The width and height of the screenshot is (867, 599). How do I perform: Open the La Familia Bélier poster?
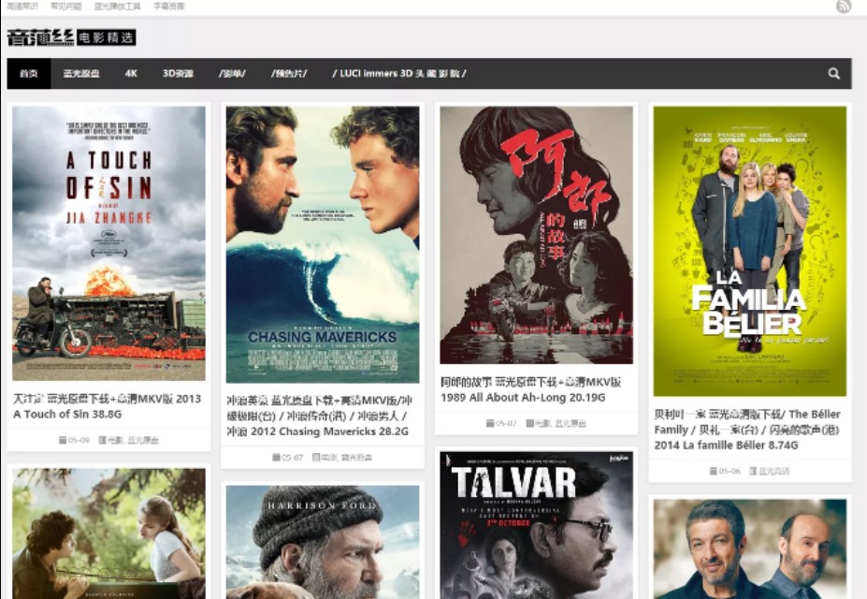point(750,251)
